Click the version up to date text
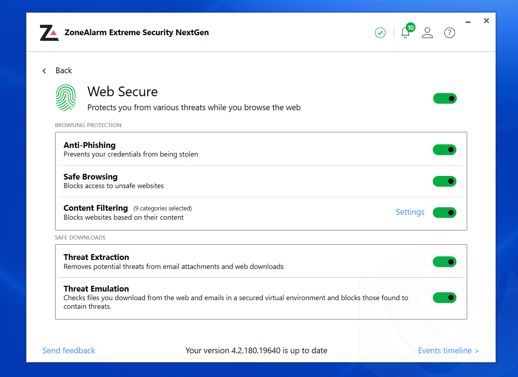Screen dimensions: 518x377 (256, 350)
